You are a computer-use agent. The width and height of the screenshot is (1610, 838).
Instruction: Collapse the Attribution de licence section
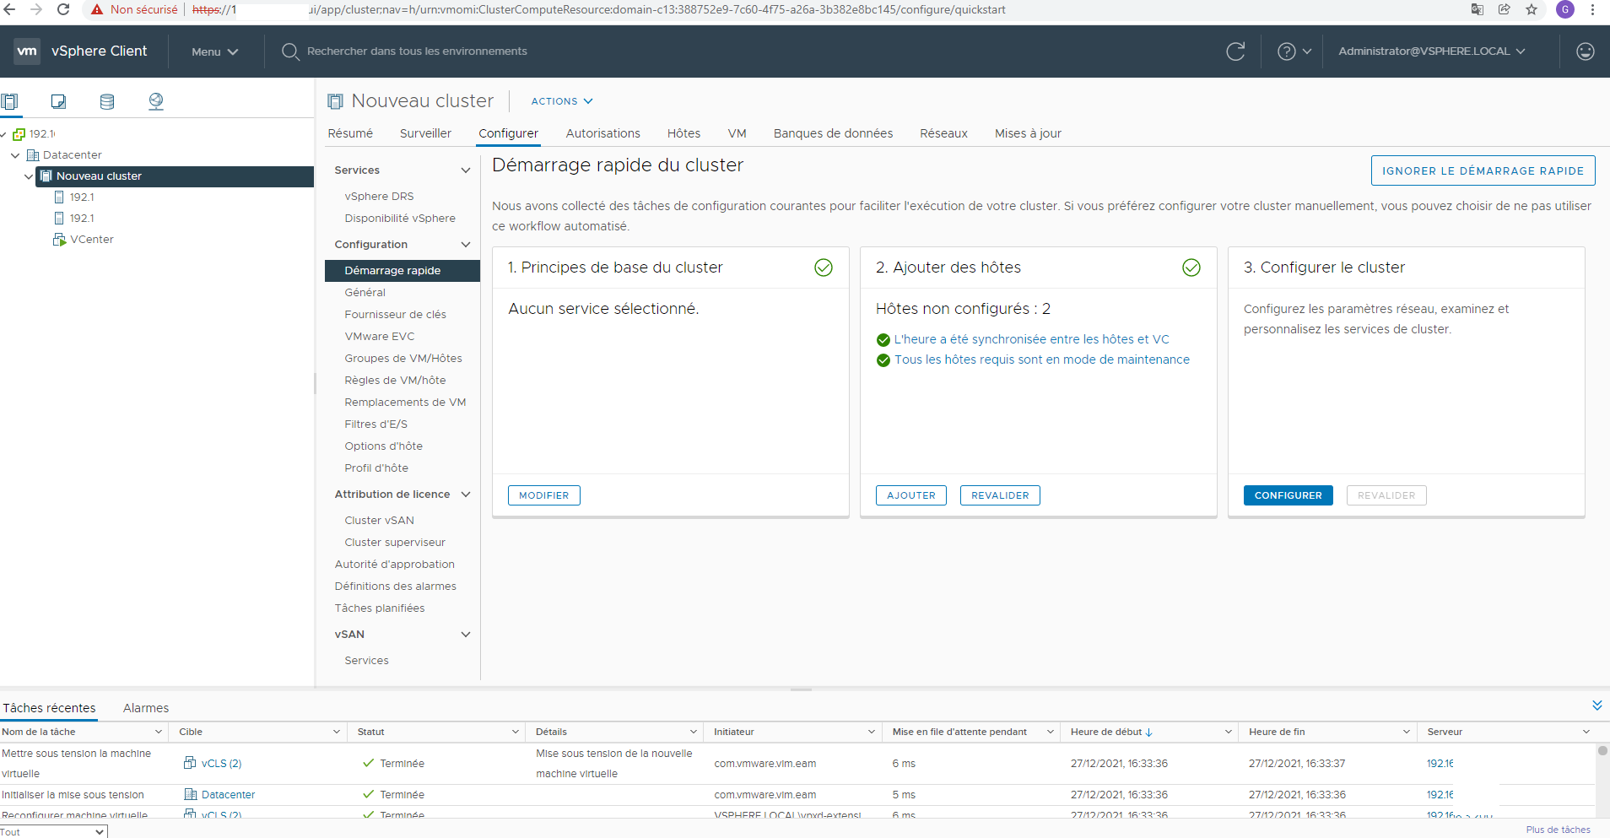point(465,495)
